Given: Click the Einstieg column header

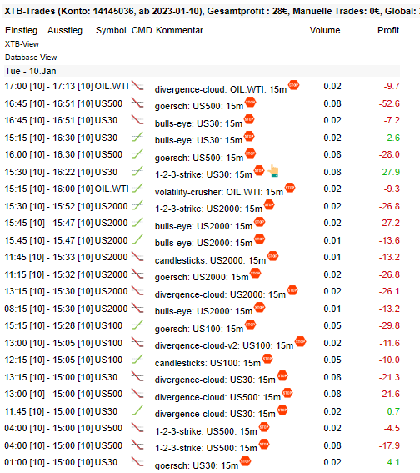Looking at the screenshot, I should tap(22, 30).
